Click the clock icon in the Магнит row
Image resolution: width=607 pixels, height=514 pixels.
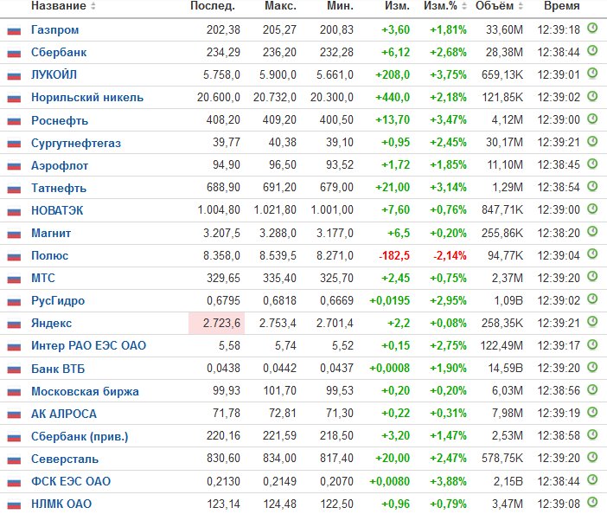pos(592,231)
